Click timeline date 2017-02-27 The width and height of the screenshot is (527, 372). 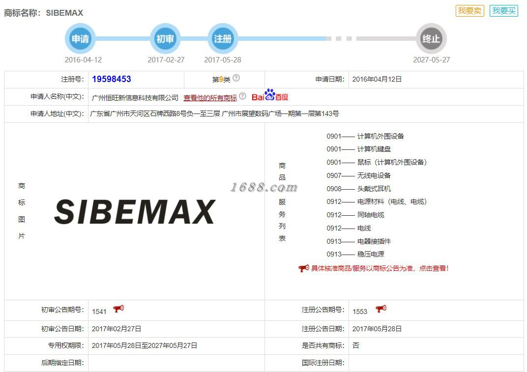coord(166,60)
